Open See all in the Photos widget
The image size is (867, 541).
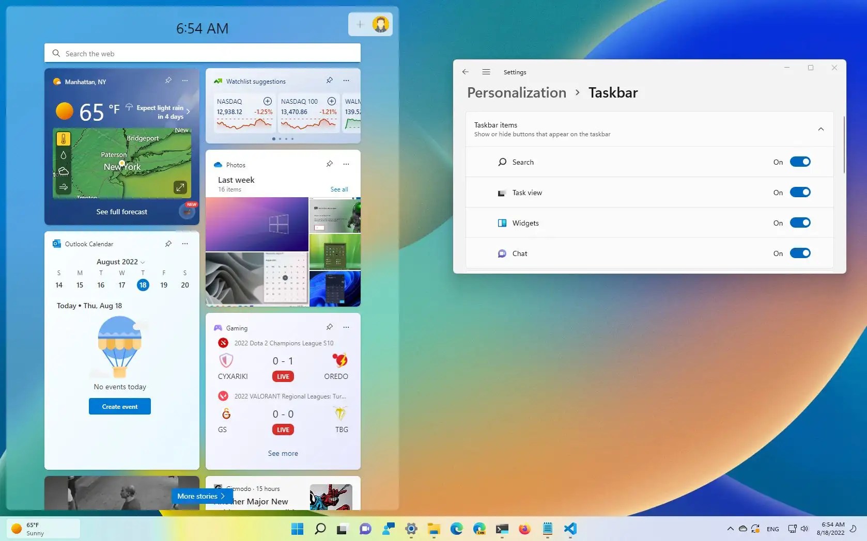pos(339,189)
